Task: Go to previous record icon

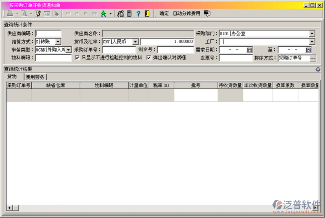Action: click(x=77, y=14)
